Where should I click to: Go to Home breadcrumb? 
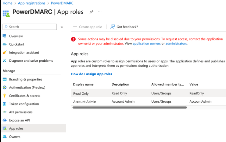tap(8, 3)
